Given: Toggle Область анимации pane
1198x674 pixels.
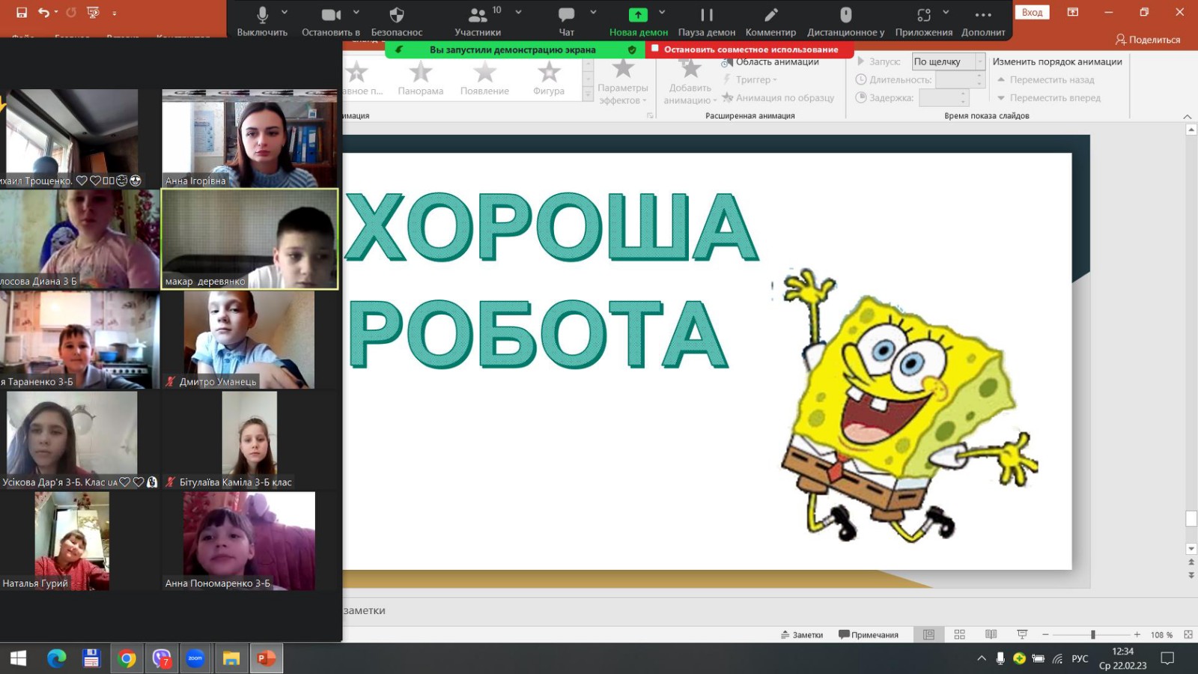Looking at the screenshot, I should tap(770, 62).
